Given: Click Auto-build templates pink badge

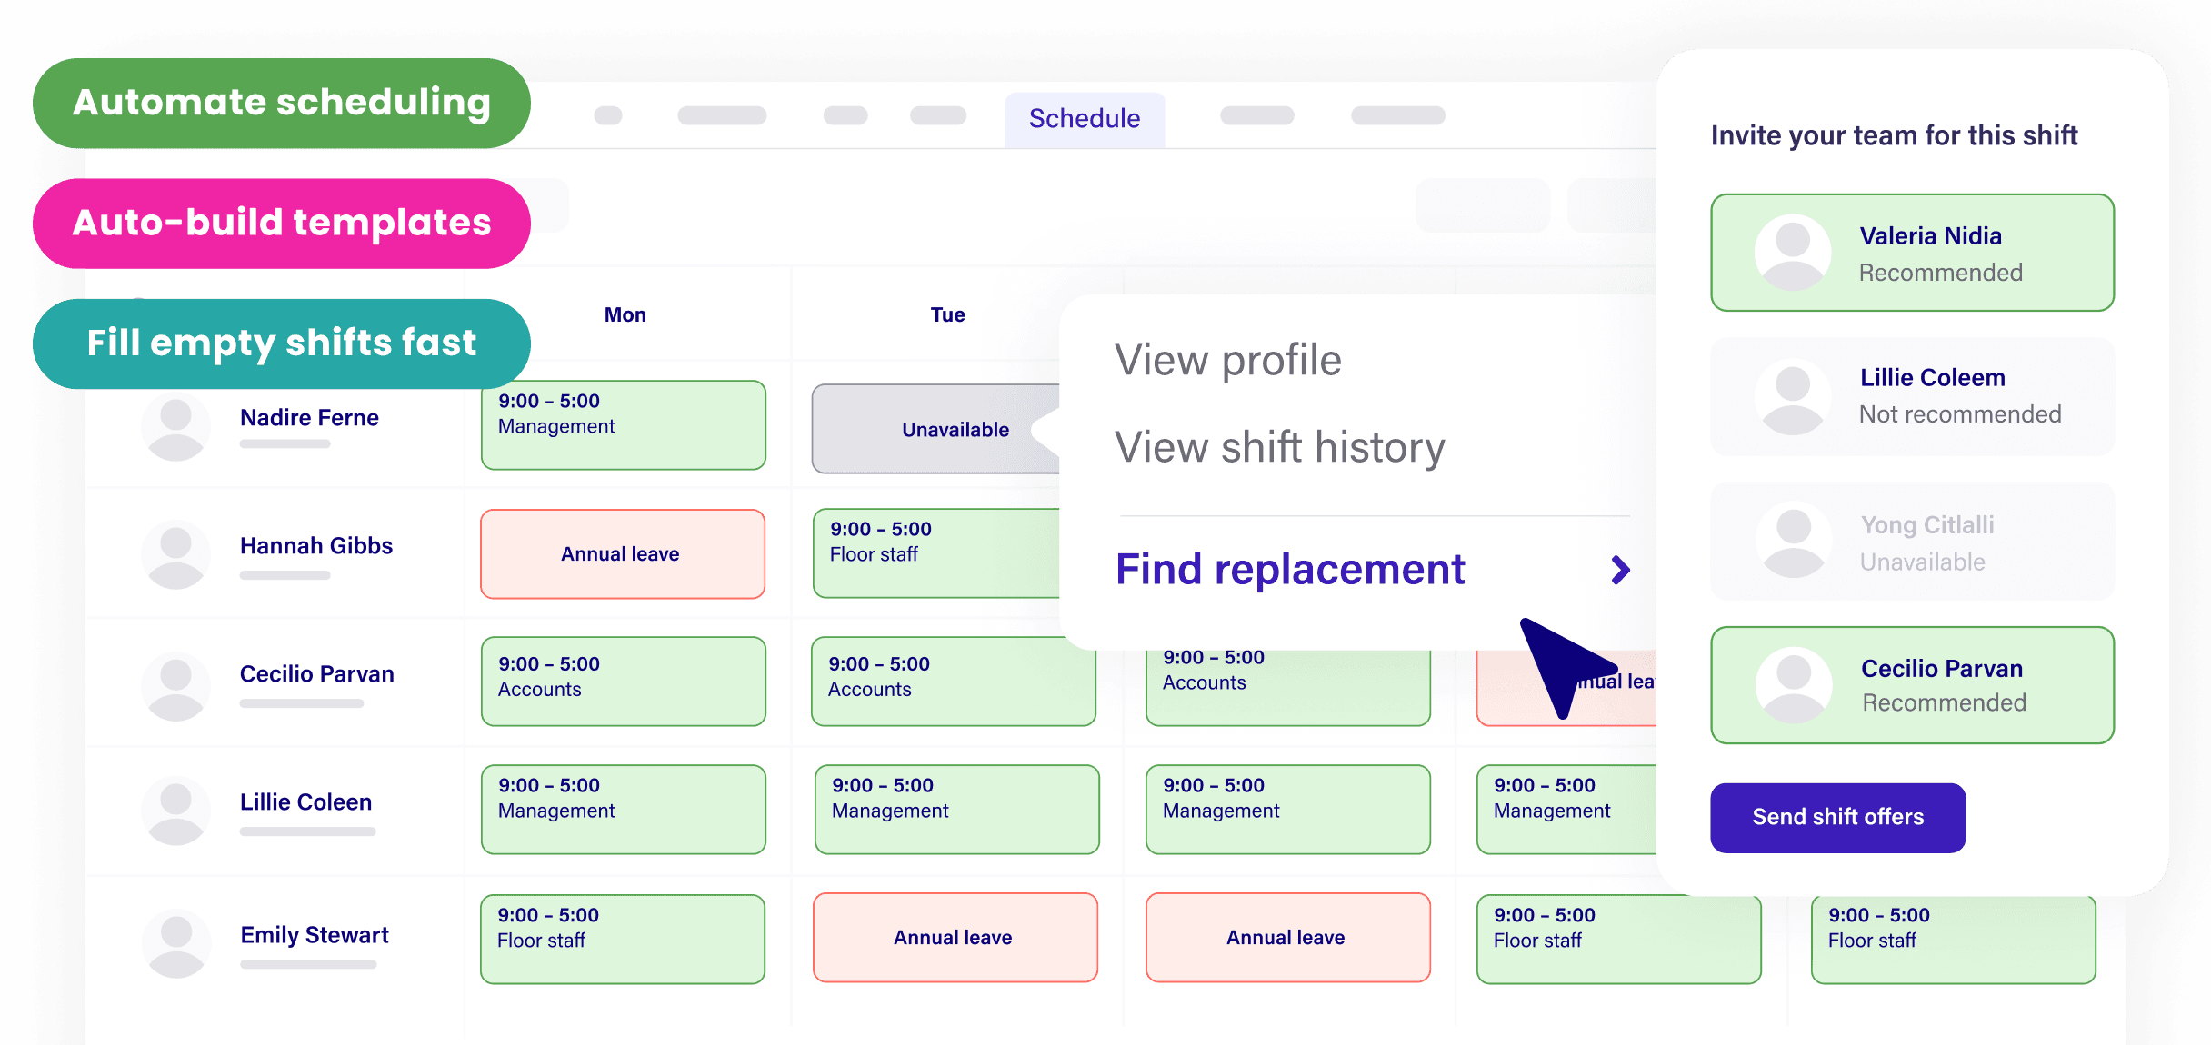Looking at the screenshot, I should [281, 224].
